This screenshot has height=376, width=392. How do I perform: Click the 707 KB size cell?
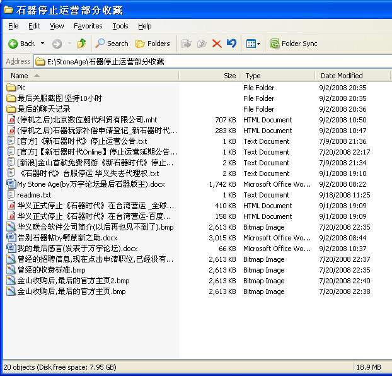click(226, 120)
